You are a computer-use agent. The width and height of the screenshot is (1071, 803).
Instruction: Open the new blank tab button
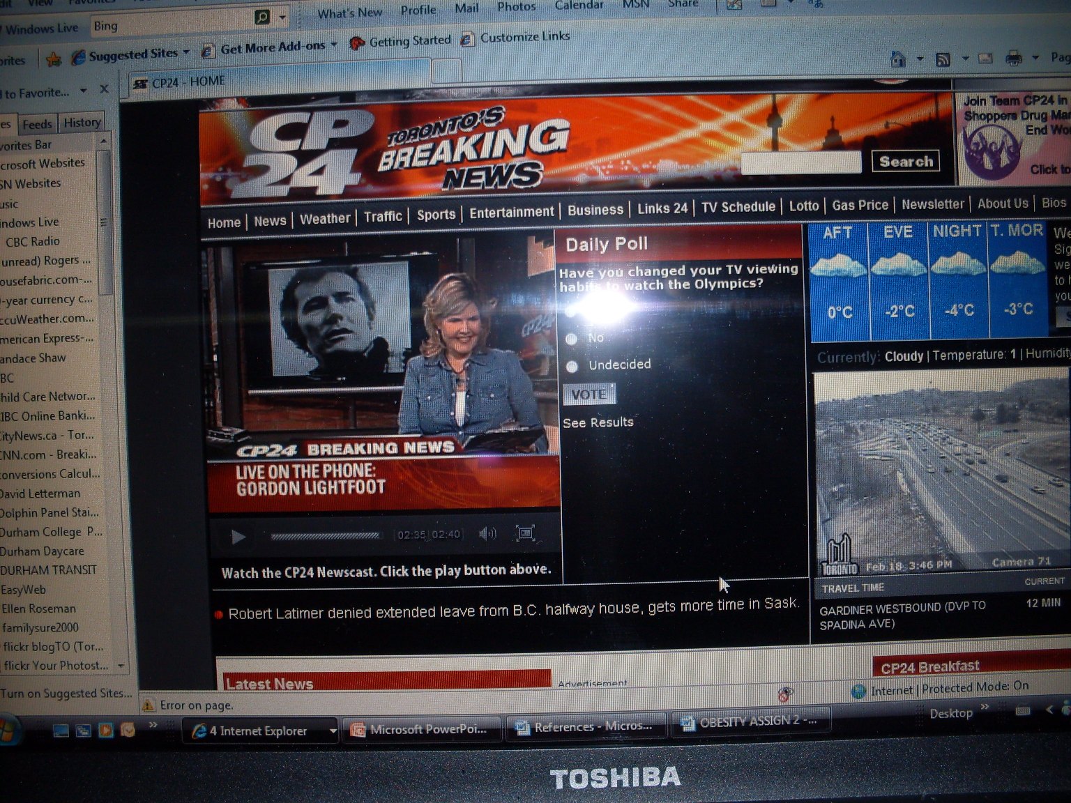[446, 70]
